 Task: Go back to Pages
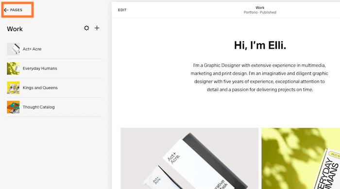click(13, 10)
